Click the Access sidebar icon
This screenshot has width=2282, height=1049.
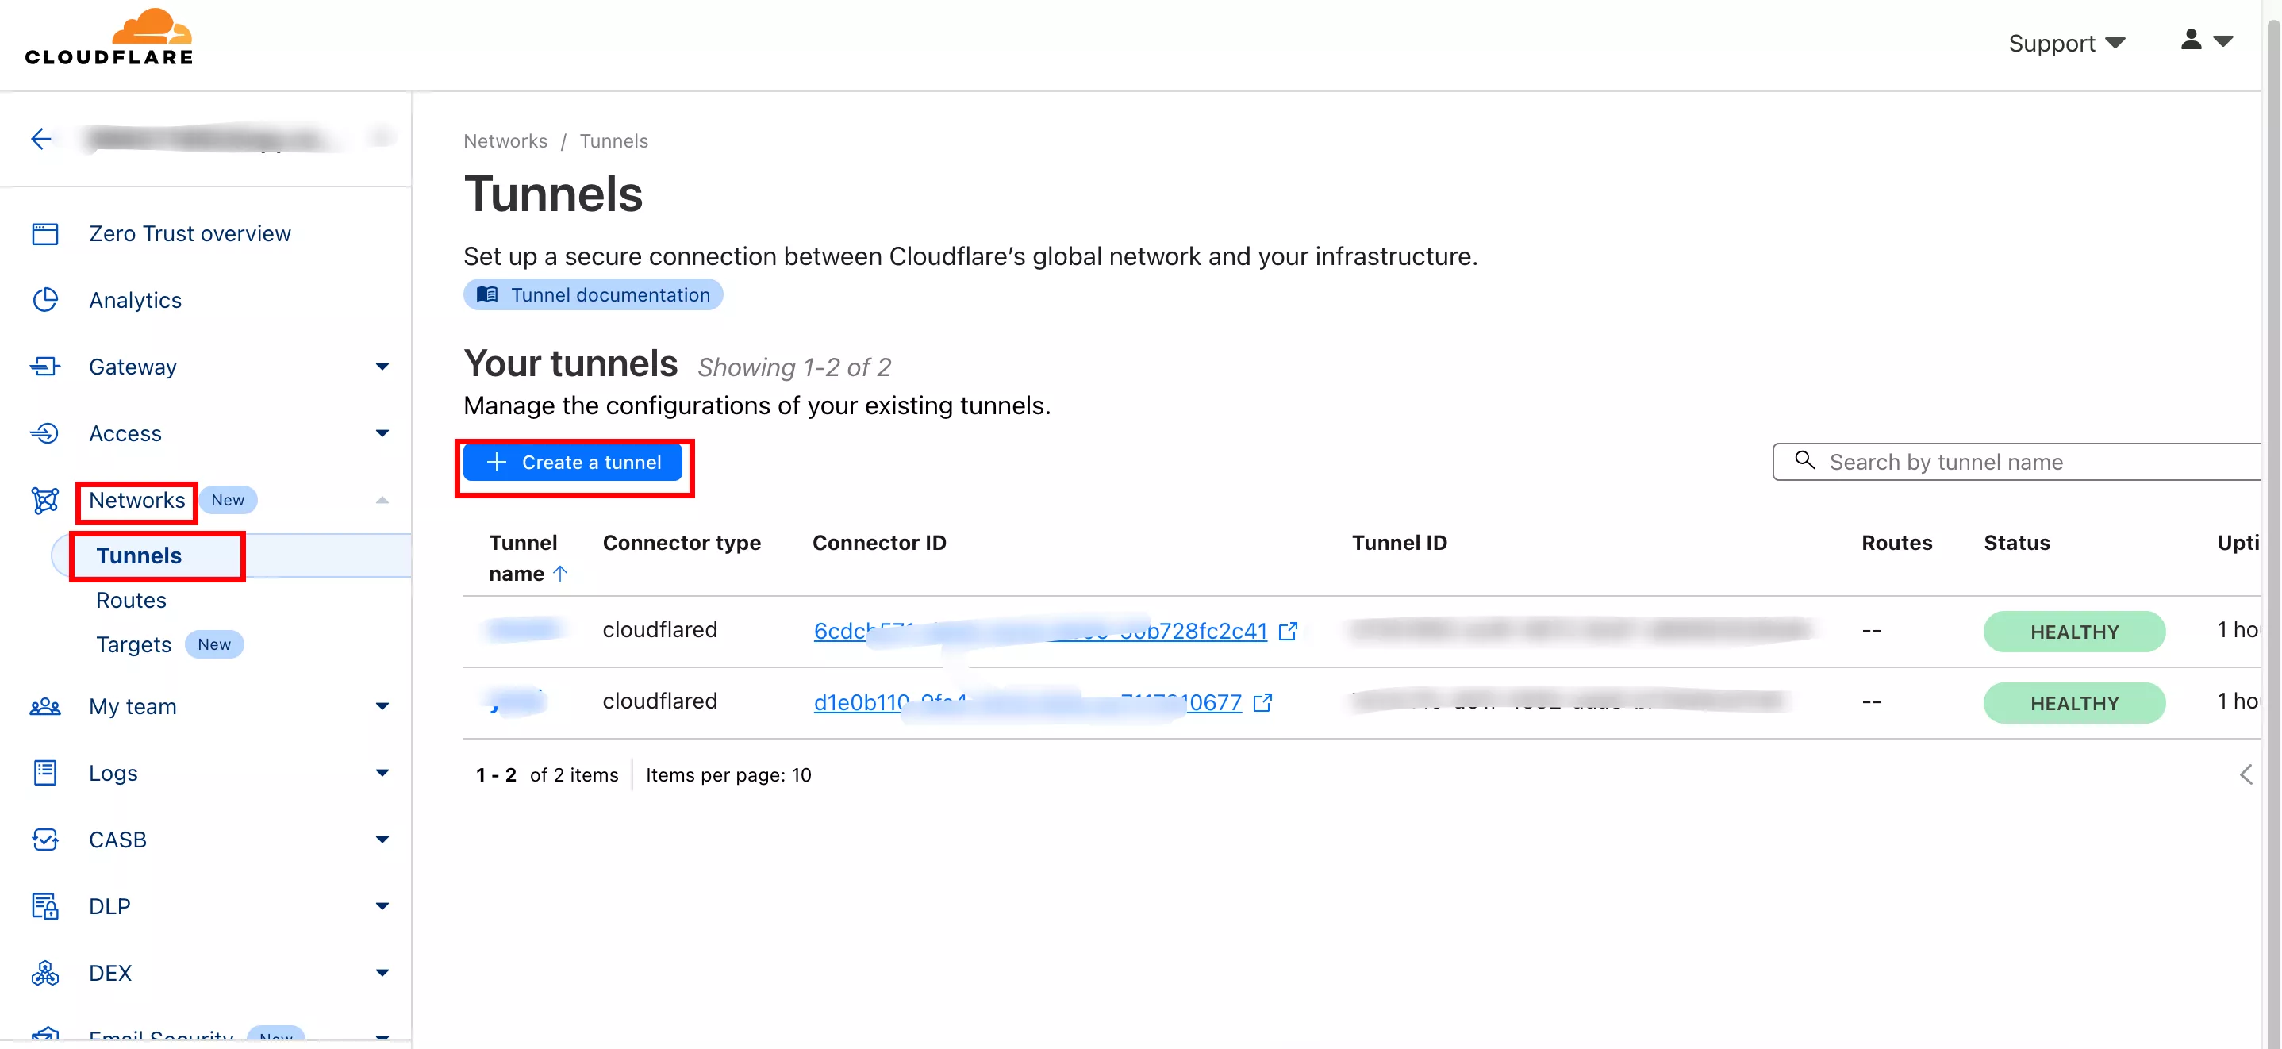click(x=44, y=432)
